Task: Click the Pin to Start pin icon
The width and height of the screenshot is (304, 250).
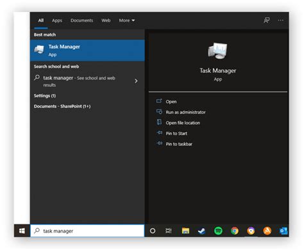Action: point(160,132)
